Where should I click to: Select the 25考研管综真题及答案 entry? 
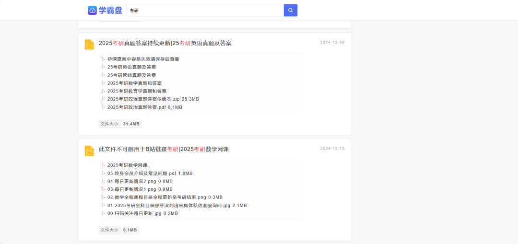(x=131, y=75)
